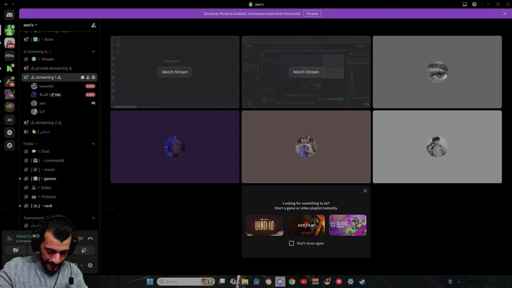
Task: Open the Stream text channel
Action: coord(59,59)
